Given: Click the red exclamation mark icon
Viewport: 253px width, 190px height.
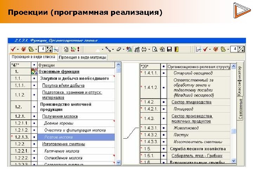Looking at the screenshot, I should point(79,49).
